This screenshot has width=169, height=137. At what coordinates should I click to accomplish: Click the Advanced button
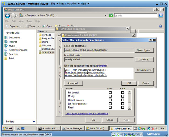73,83
